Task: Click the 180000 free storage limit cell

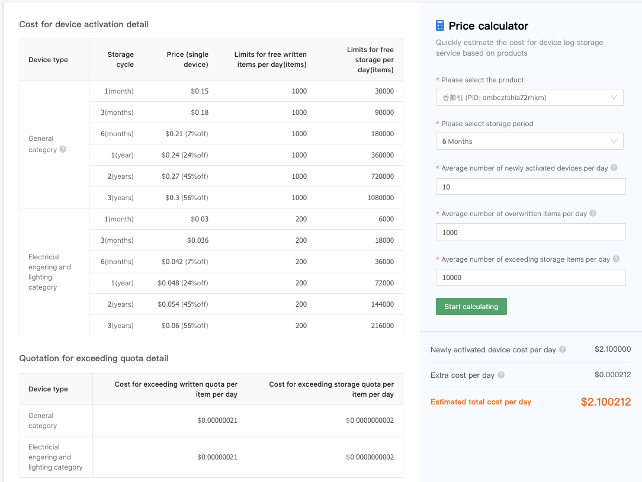Action: pyautogui.click(x=383, y=133)
